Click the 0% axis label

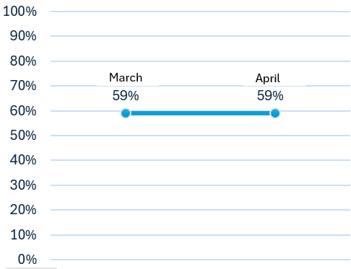click(x=27, y=260)
